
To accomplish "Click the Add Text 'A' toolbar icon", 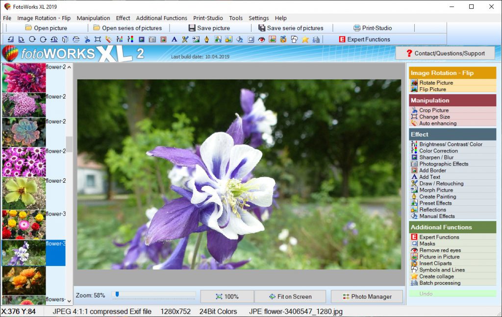I will (x=174, y=39).
